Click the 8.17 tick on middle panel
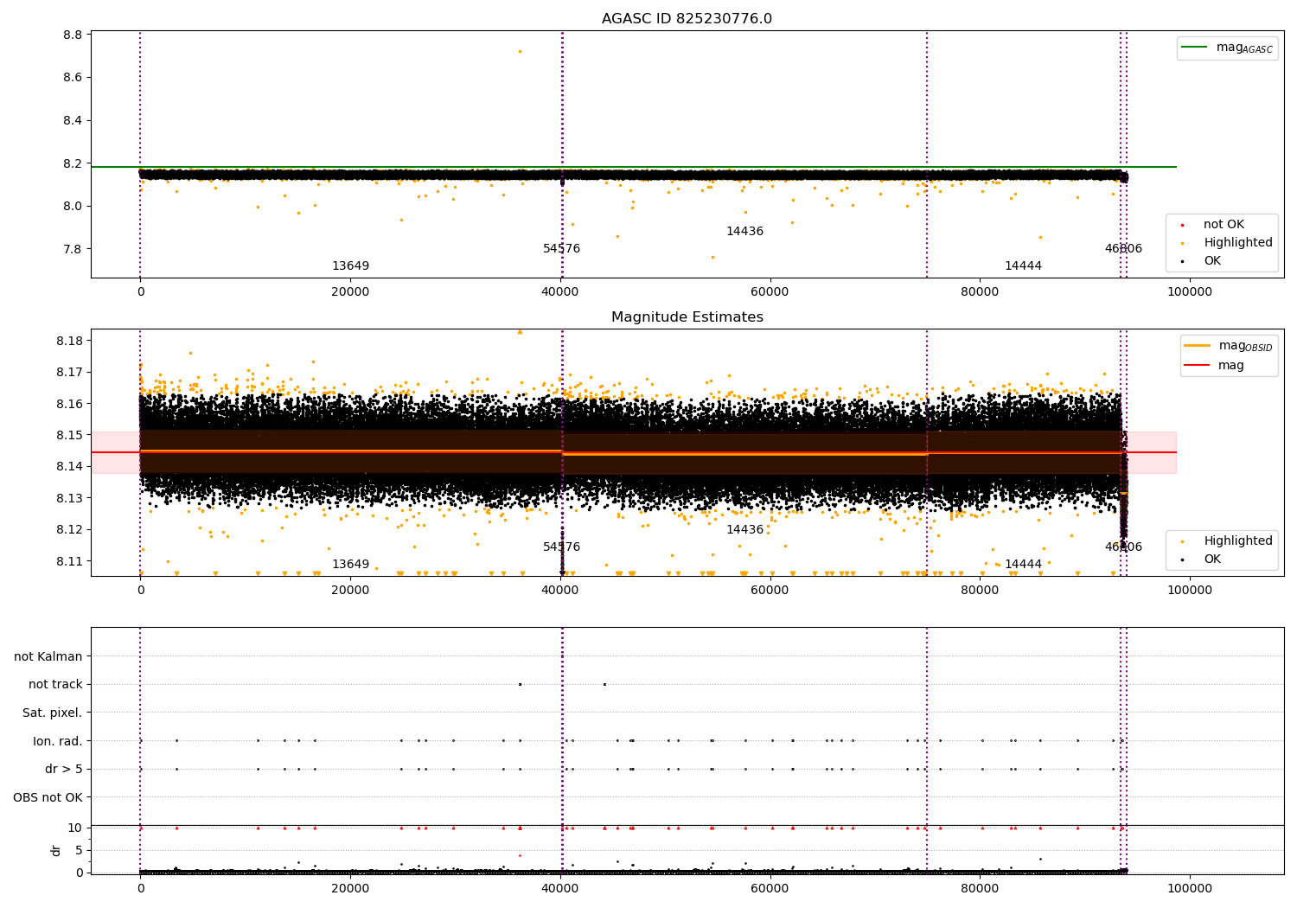The image size is (1297, 908). 70,372
